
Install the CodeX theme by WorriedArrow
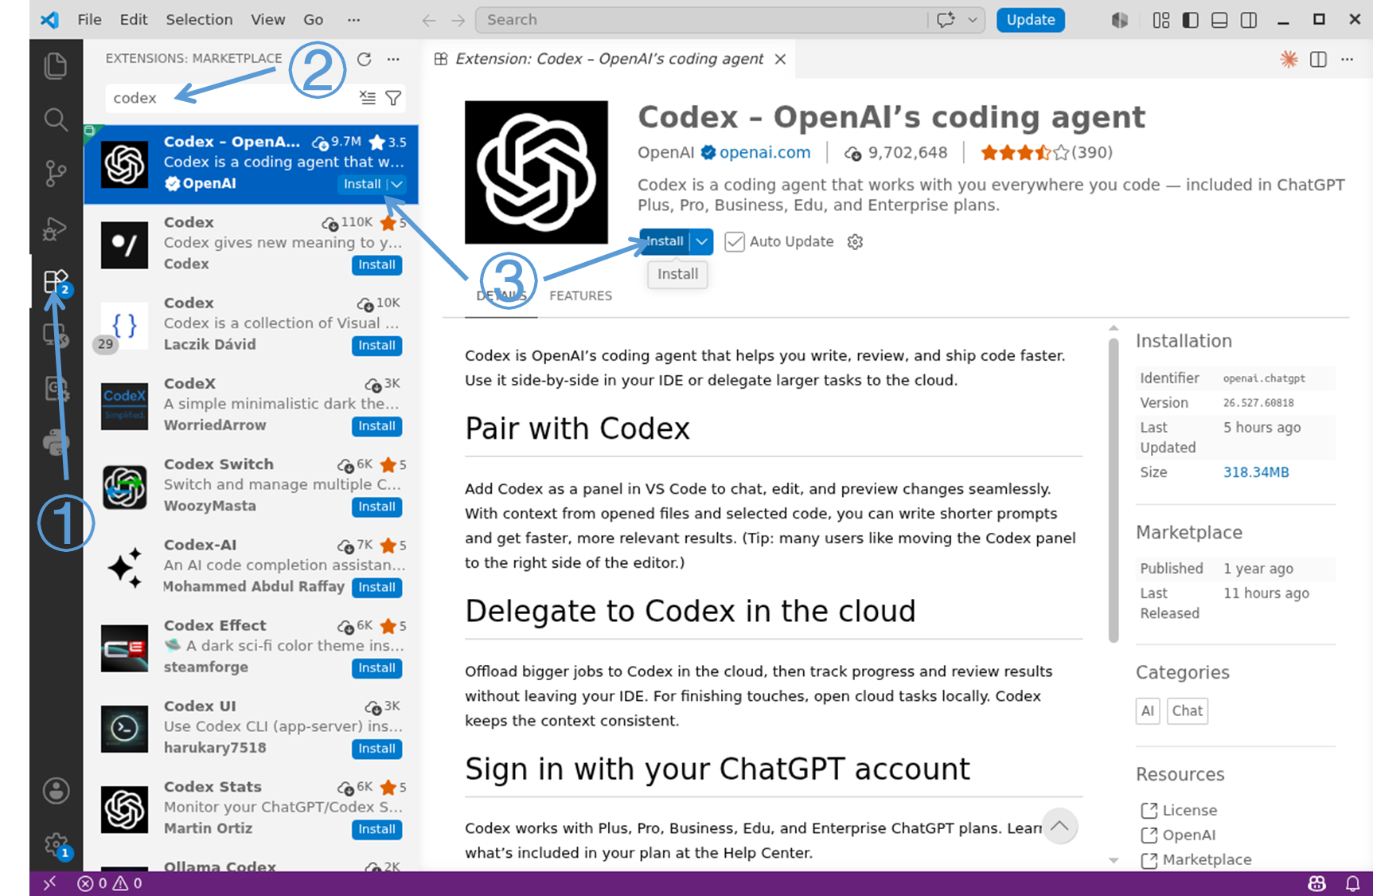[x=376, y=426]
